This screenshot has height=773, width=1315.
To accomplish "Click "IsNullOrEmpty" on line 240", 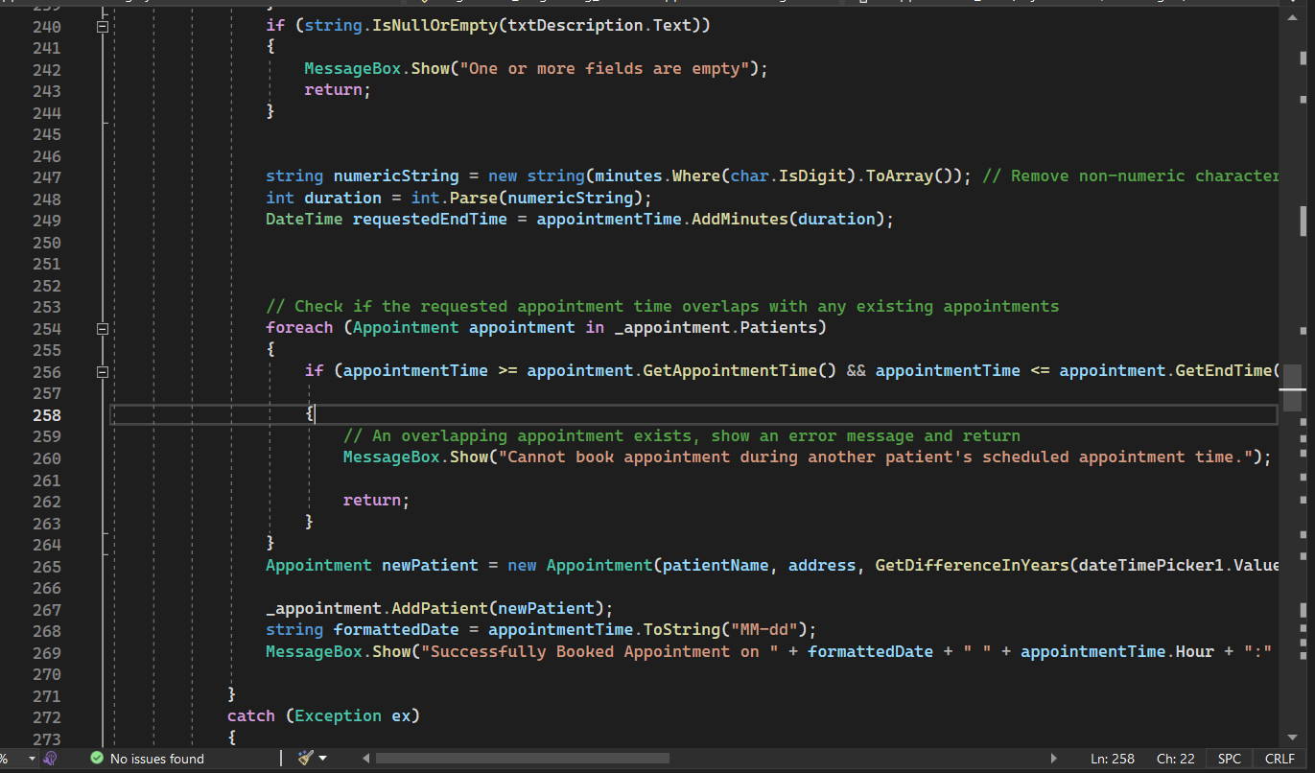I will [x=434, y=25].
